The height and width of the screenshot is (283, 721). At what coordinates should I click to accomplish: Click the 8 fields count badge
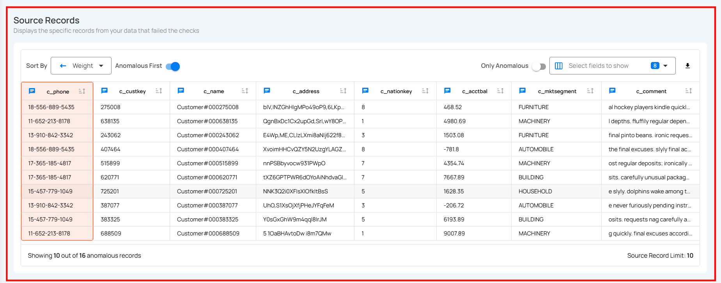pos(655,65)
